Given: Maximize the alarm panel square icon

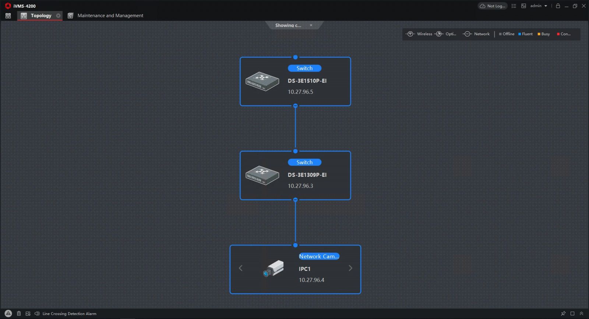Looking at the screenshot, I should click(x=572, y=313).
